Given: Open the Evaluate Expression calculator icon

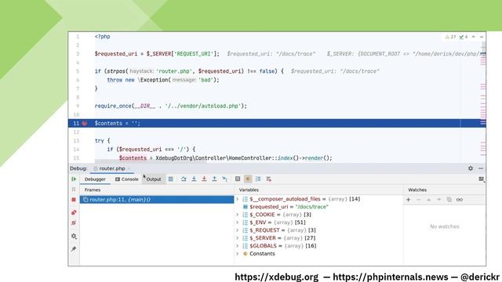Looking at the screenshot, I should (x=238, y=179).
